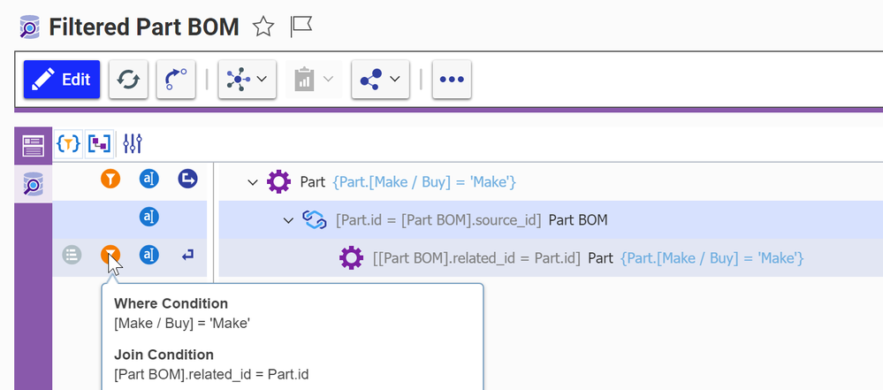
Task: Click the curved arrow path toolbar icon
Action: (176, 80)
